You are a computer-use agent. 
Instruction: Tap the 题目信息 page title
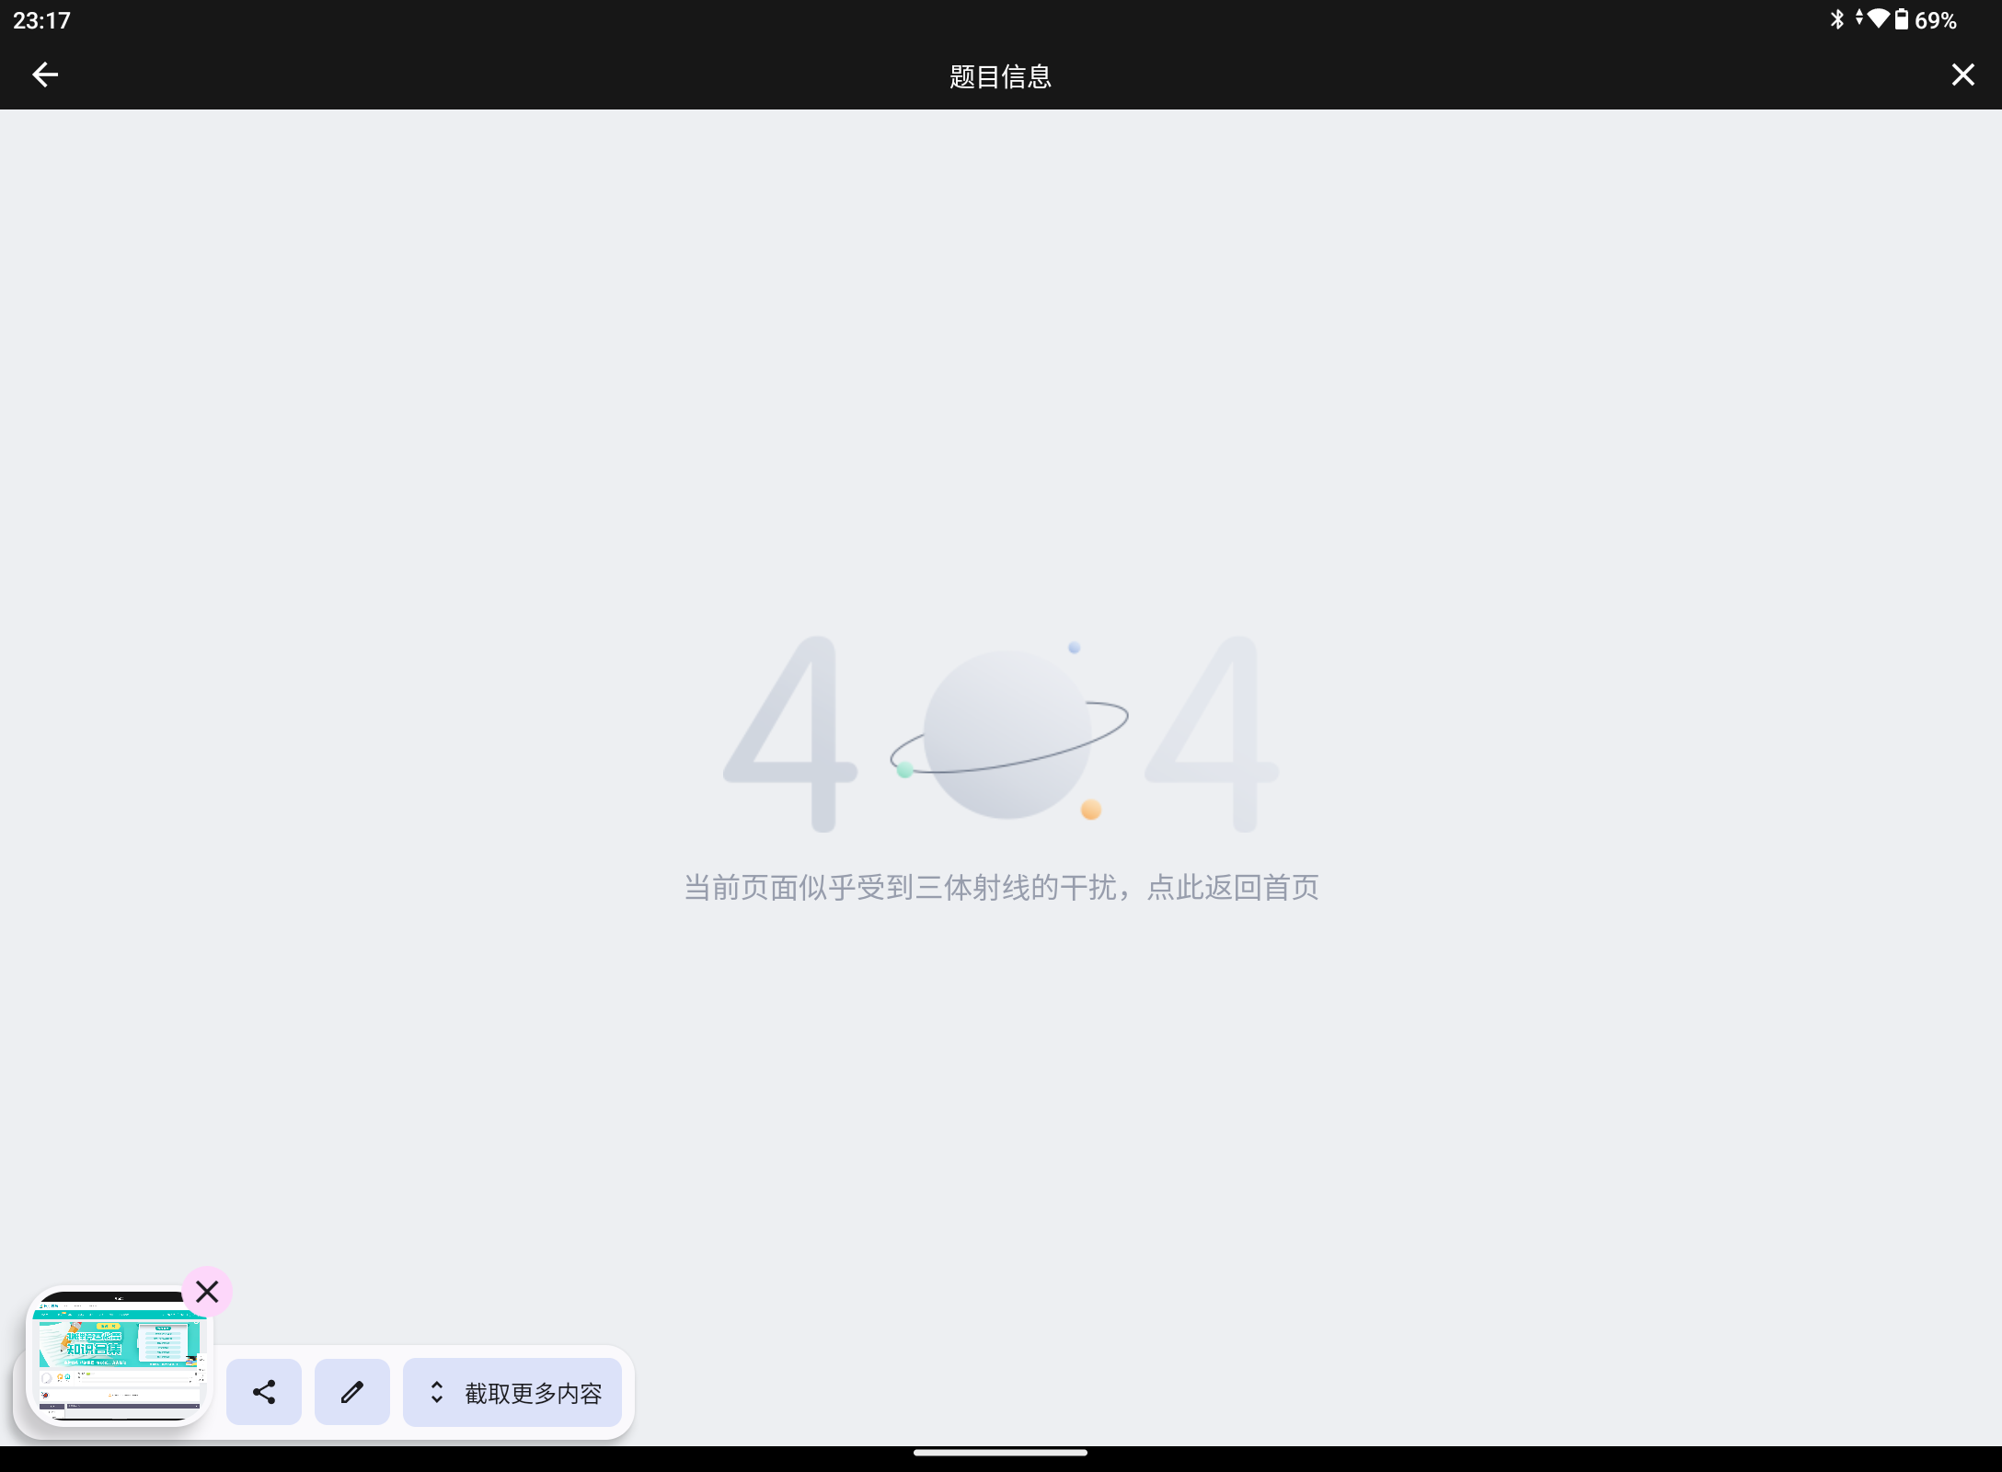tap(1000, 76)
